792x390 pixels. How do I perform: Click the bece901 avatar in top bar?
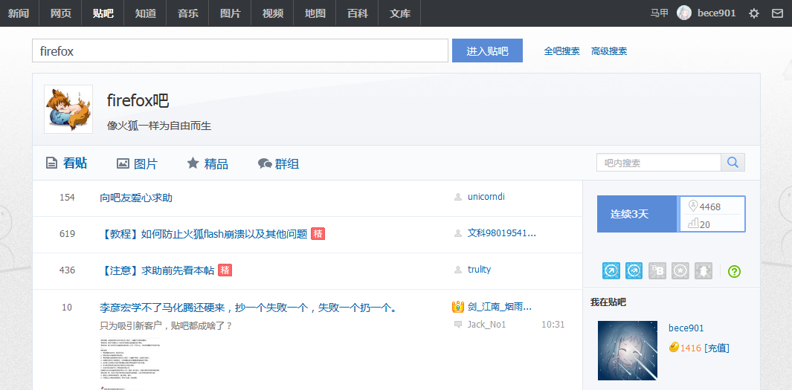point(684,13)
